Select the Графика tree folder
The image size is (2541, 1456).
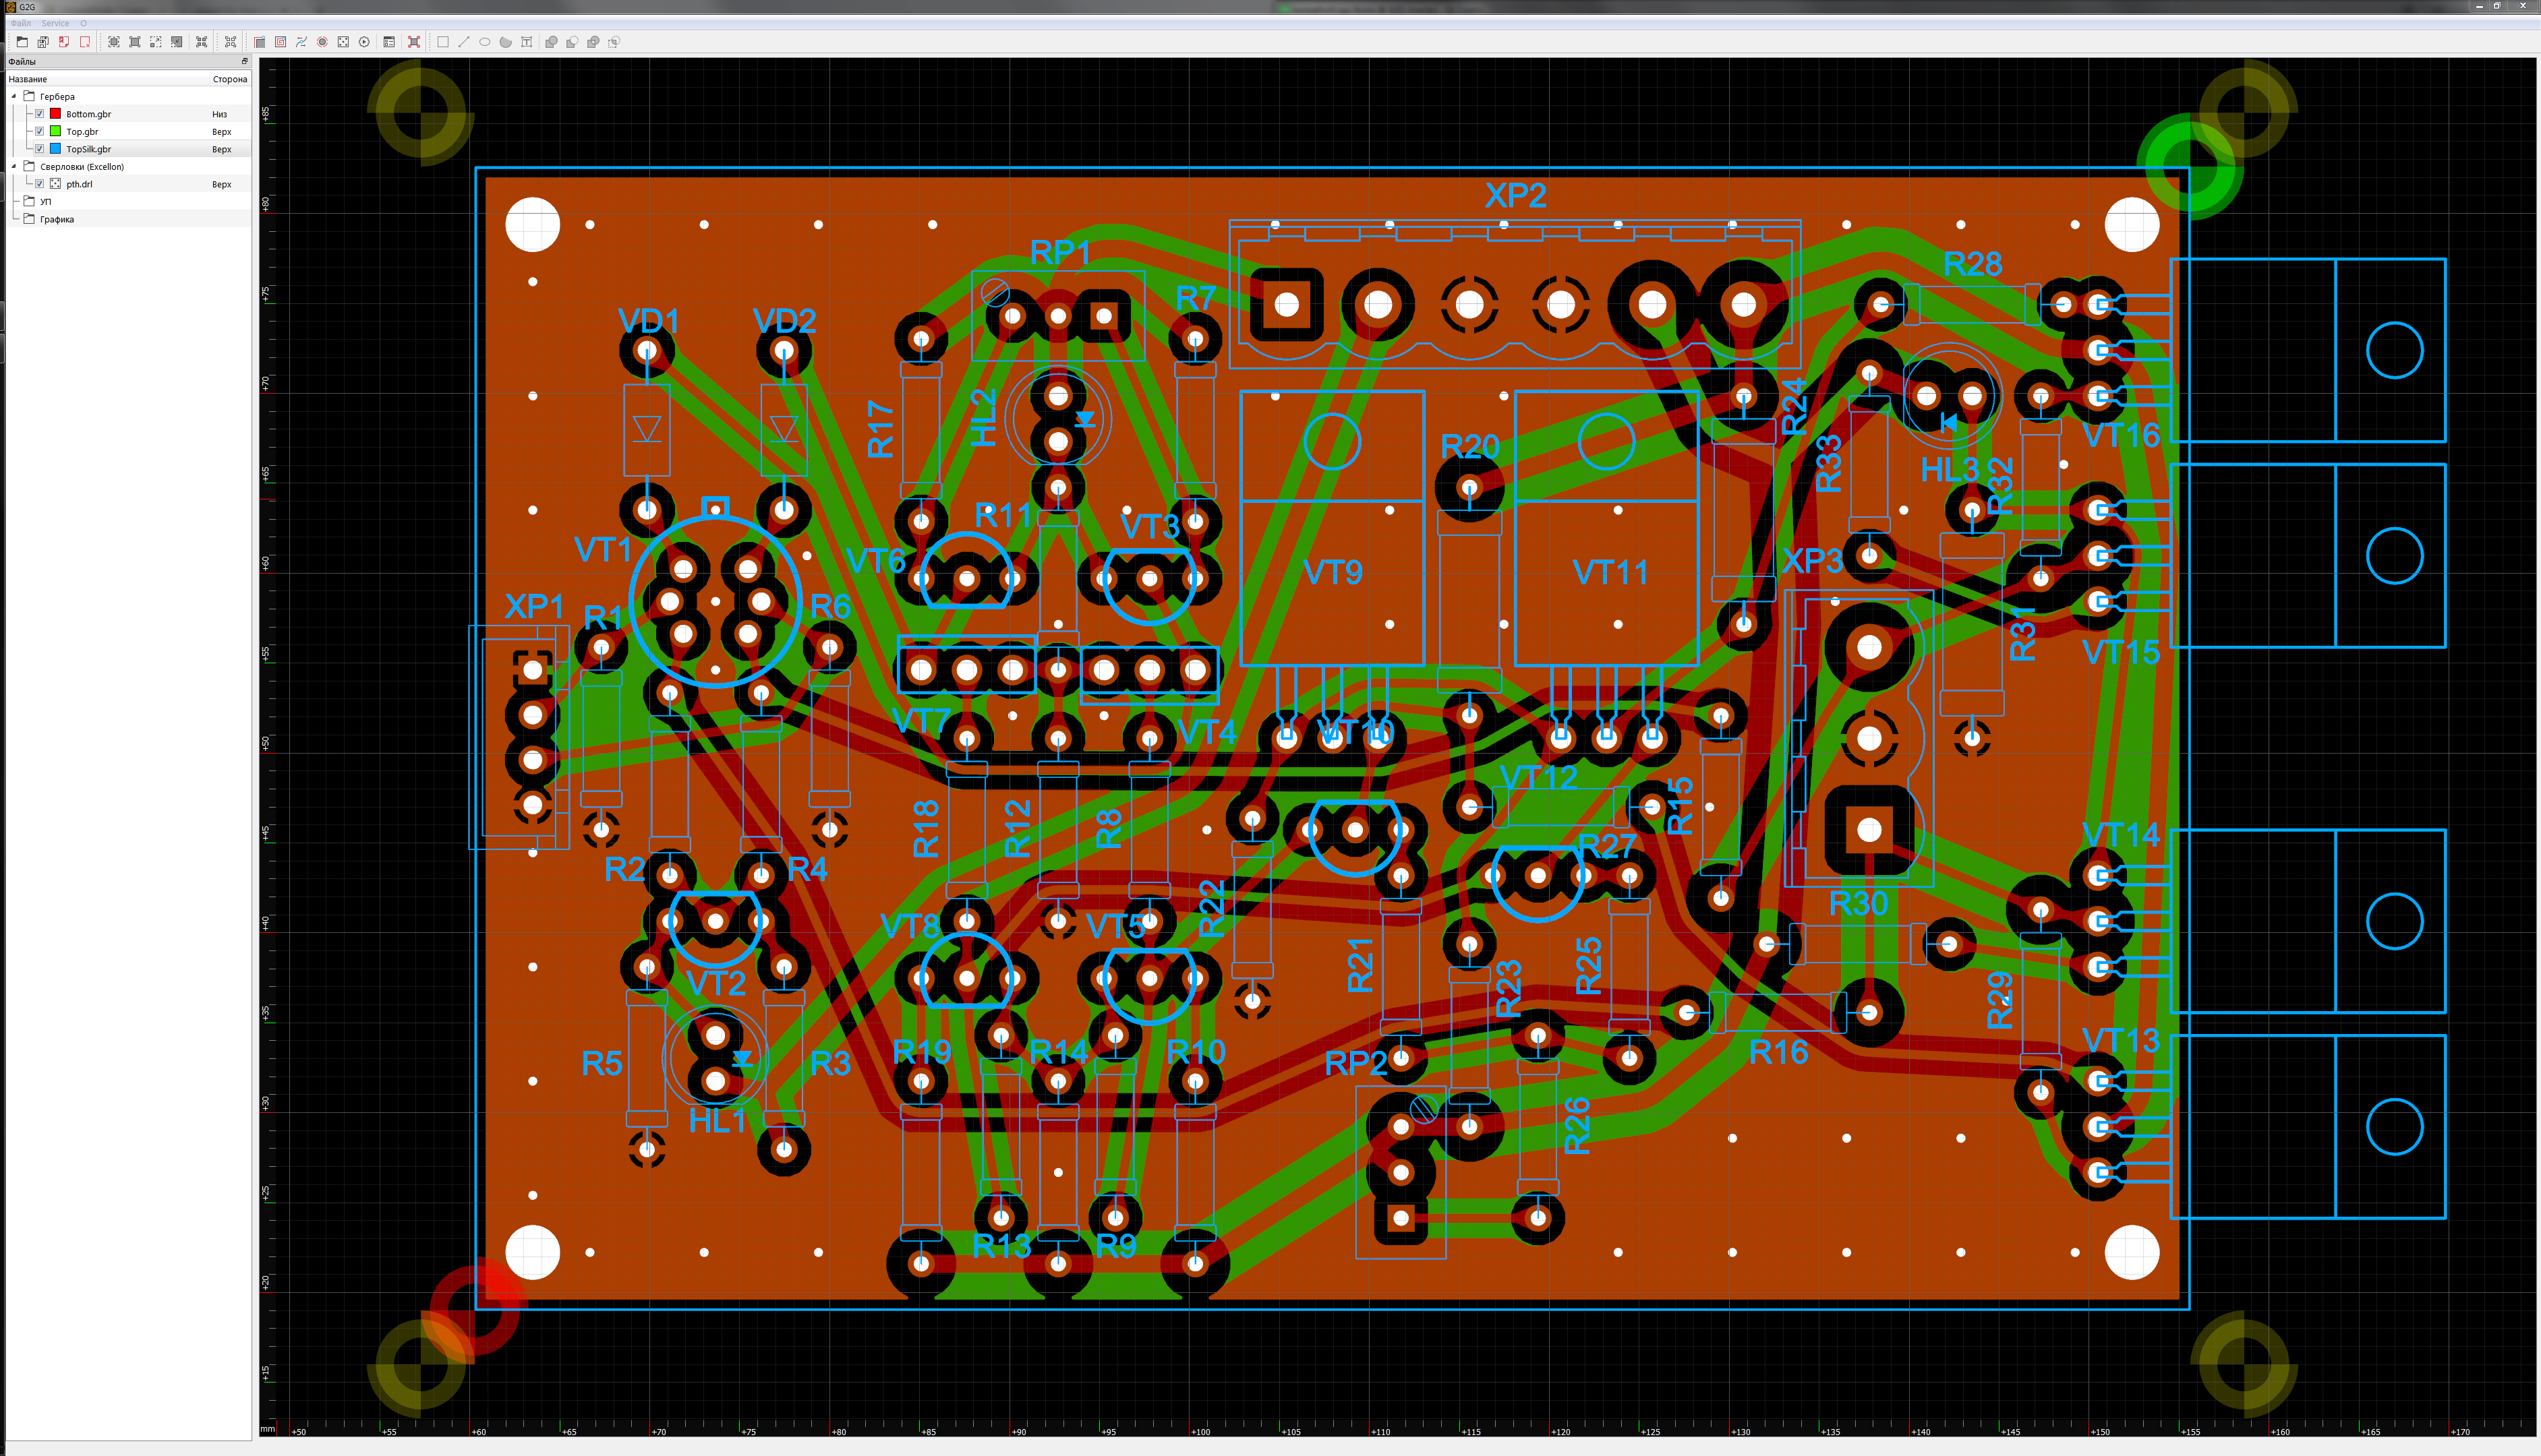tap(57, 219)
